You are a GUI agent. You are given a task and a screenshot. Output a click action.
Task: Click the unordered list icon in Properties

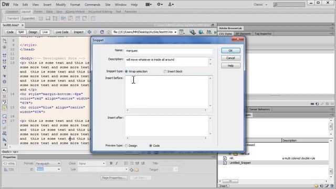click(126, 163)
